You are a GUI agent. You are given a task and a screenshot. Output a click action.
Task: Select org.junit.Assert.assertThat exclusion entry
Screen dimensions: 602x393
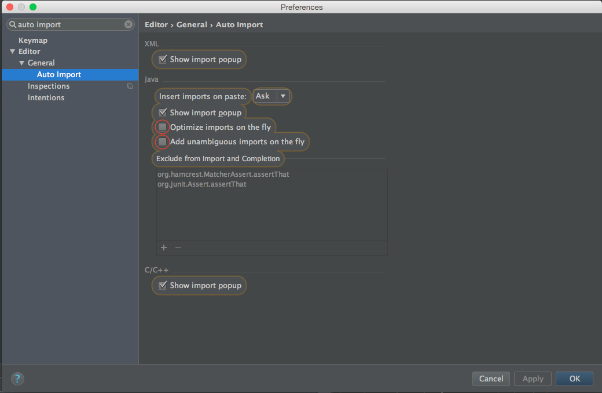(x=202, y=184)
